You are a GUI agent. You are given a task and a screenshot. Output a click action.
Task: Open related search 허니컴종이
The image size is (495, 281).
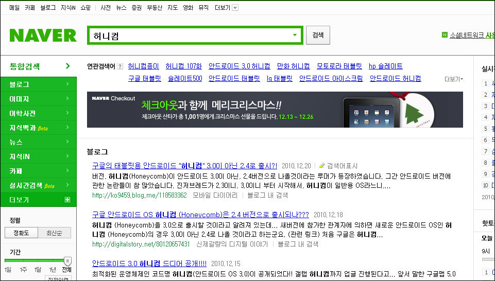(144, 66)
